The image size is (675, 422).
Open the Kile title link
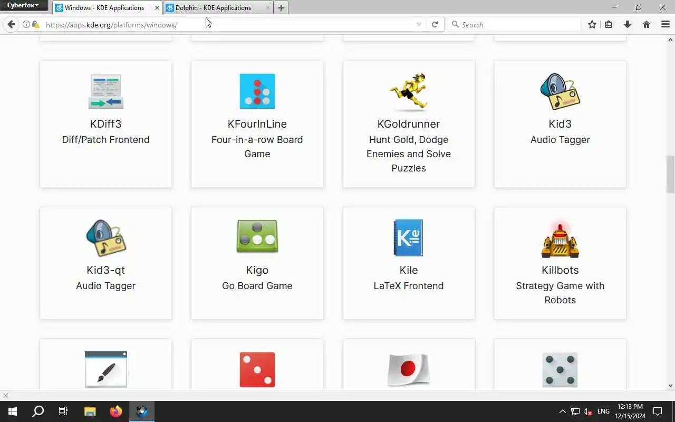coord(409,270)
